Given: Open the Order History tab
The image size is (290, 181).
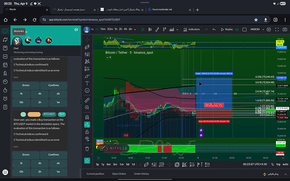Looking at the screenshot, I should (142, 174).
